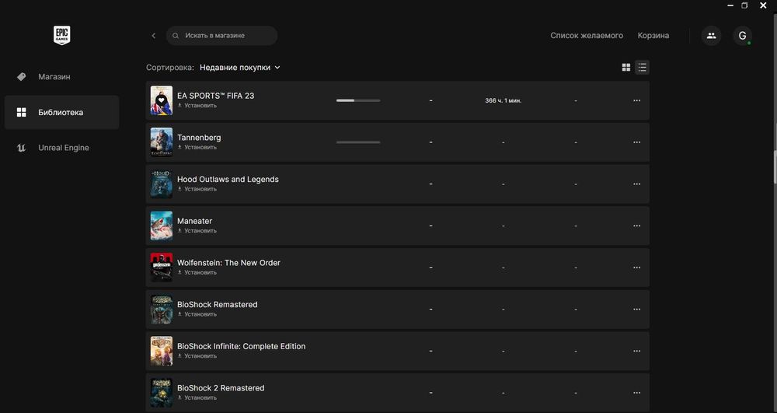Open more options for EA SPORTS FIFA 23
The width and height of the screenshot is (777, 413).
(637, 100)
